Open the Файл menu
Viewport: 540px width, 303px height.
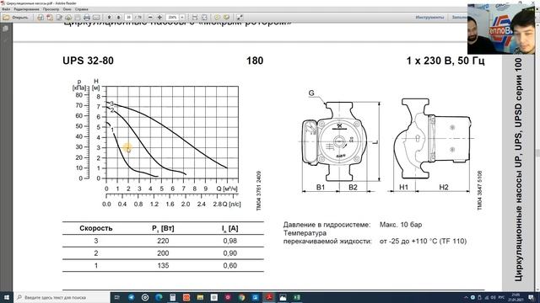(6, 9)
